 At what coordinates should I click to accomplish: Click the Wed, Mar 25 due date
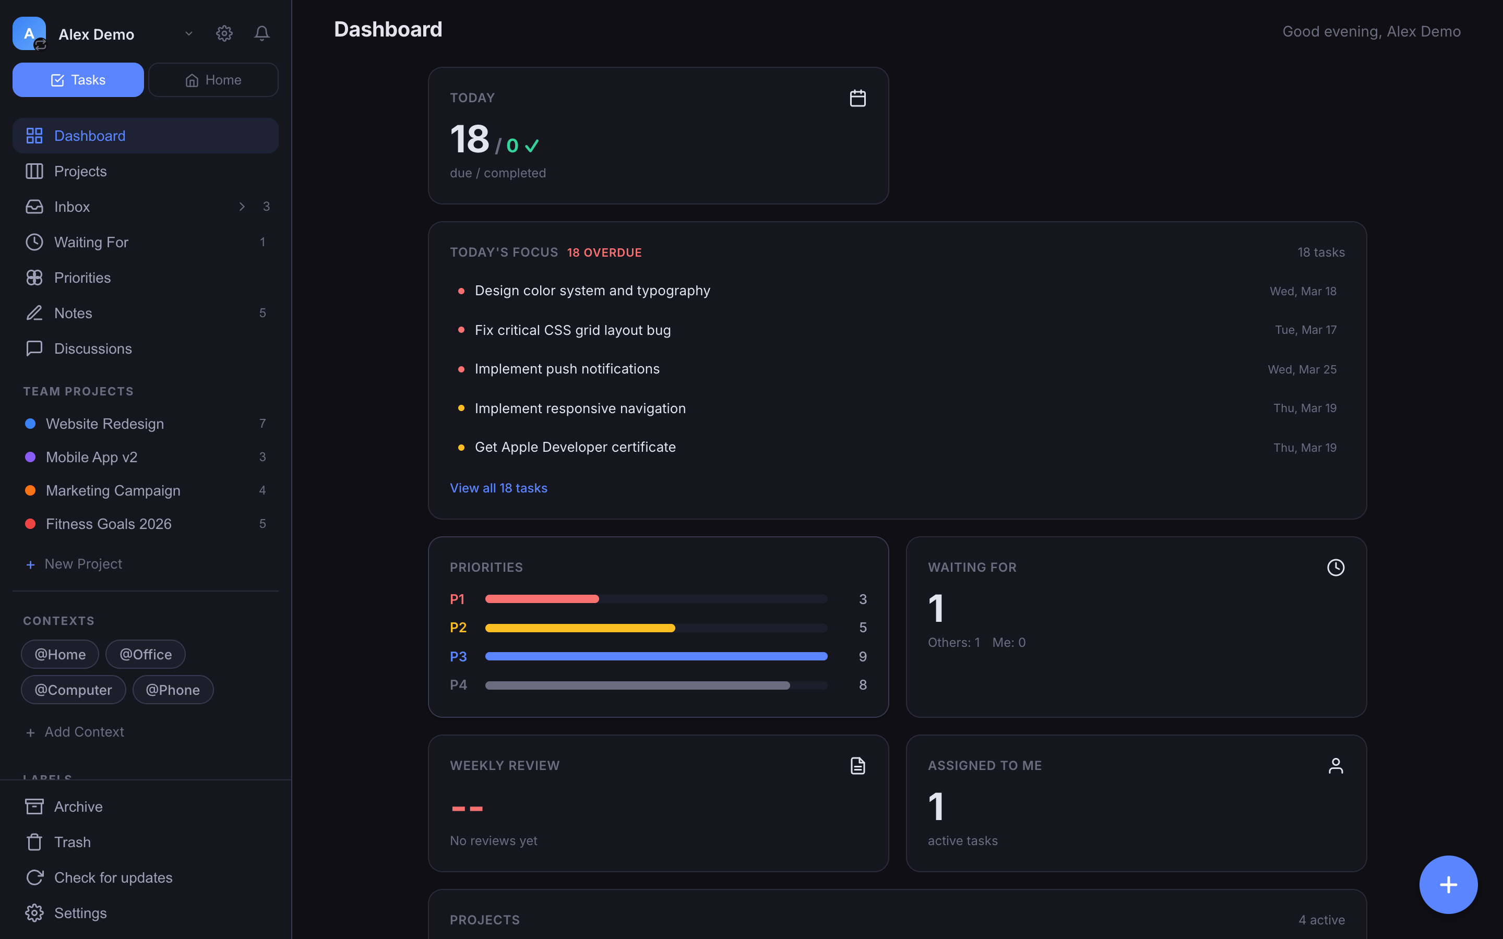coord(1303,369)
